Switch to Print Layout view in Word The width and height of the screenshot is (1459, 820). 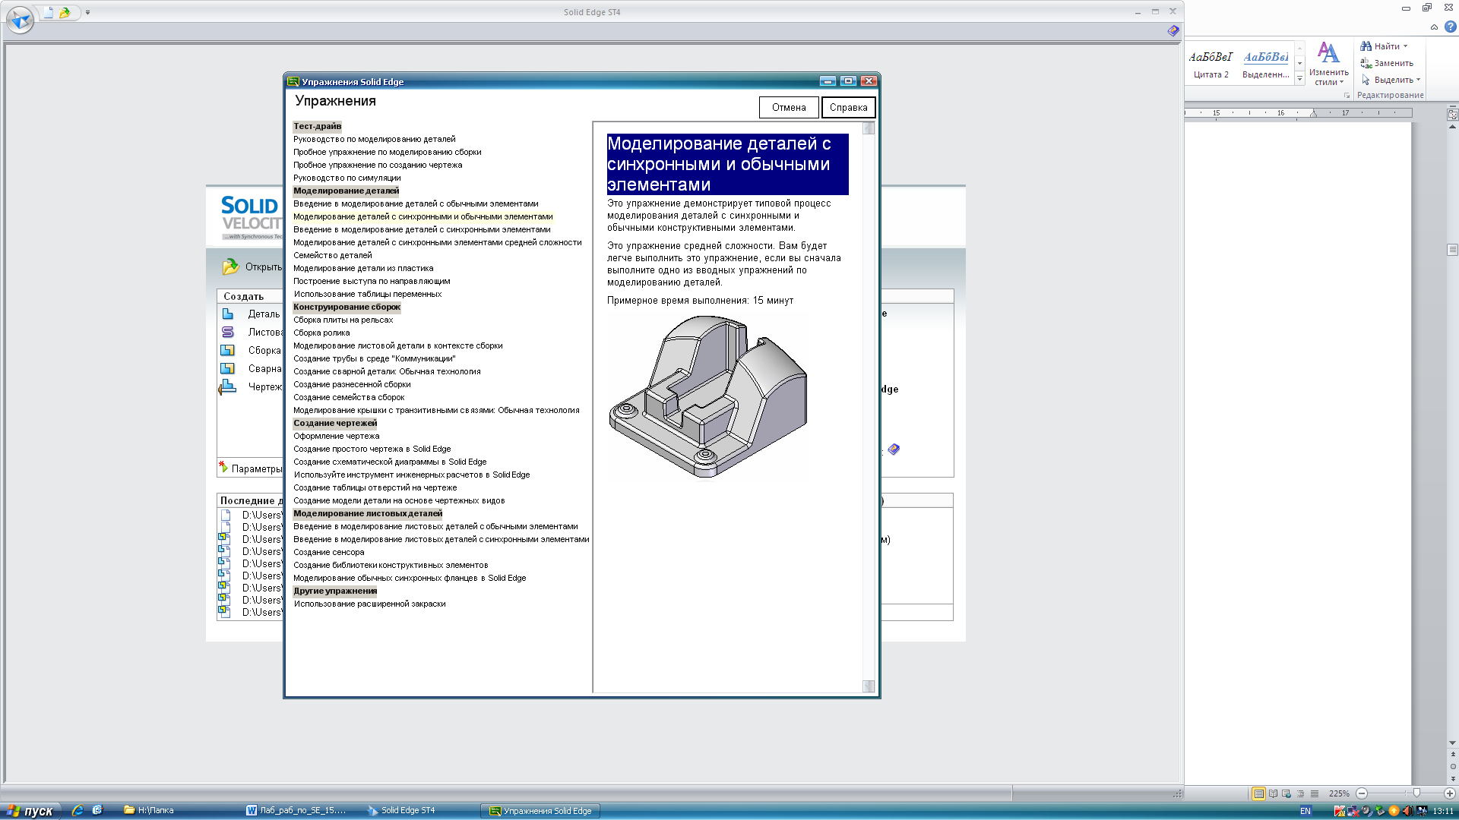(1258, 793)
